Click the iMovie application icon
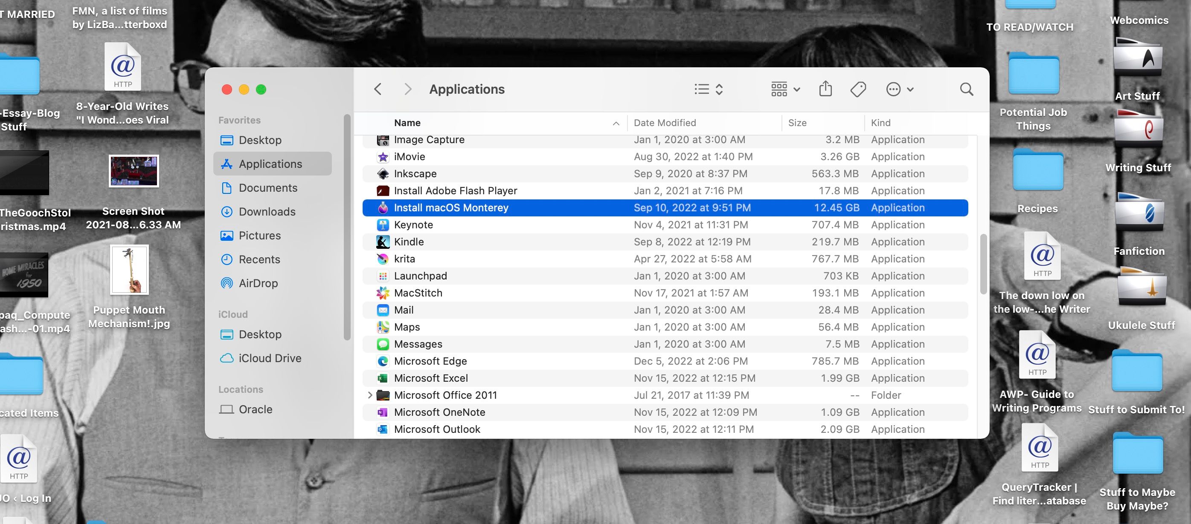Screen dimensions: 1191x524 pos(383,156)
